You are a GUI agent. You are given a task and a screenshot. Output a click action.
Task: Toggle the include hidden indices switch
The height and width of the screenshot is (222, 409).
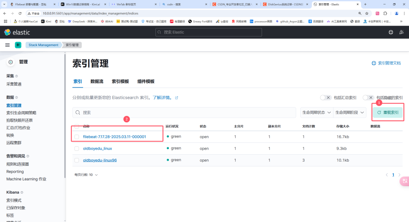368,98
